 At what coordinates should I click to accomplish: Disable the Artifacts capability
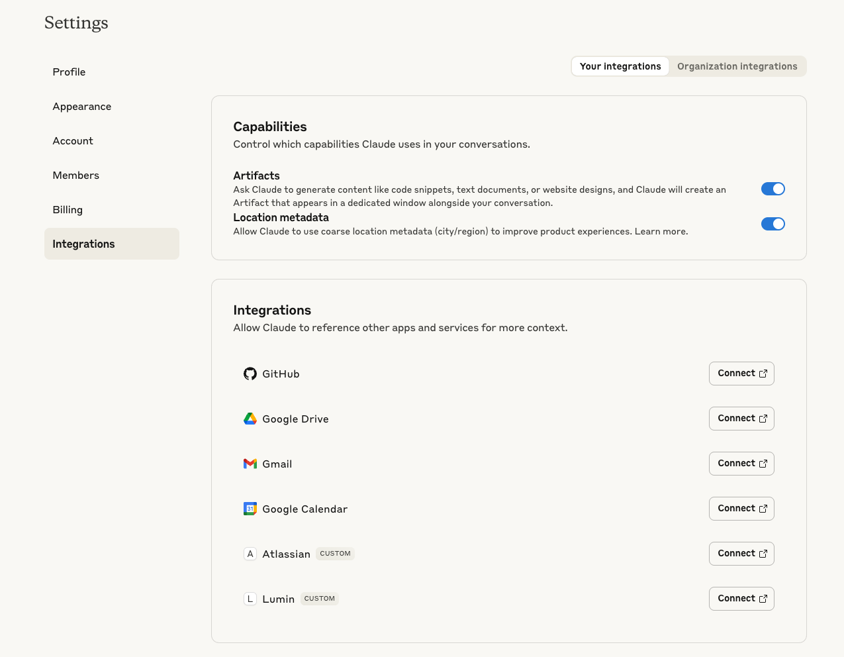click(x=773, y=188)
